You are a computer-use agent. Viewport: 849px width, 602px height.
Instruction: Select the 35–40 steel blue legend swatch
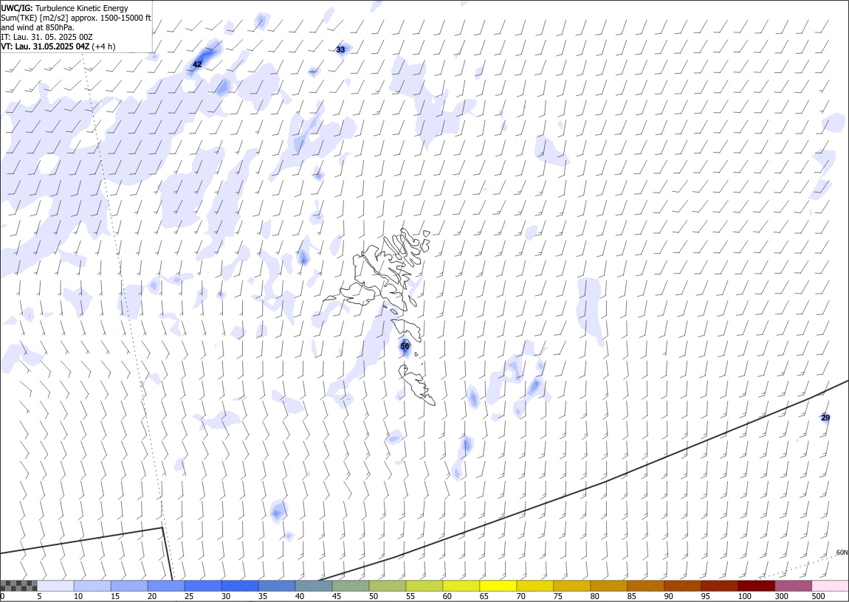click(277, 586)
